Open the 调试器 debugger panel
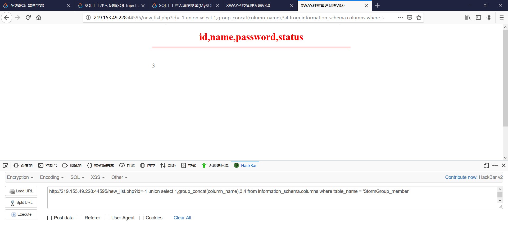This screenshot has height=235, width=508. tap(72, 166)
